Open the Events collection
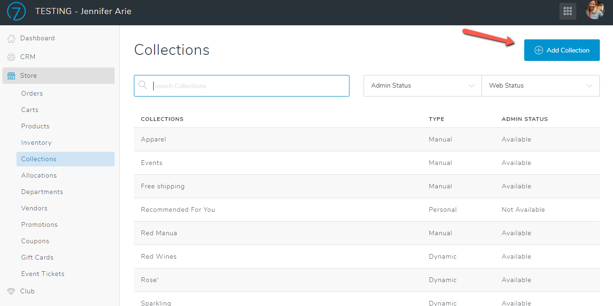Screen dimensions: 613x306 pos(367,163)
